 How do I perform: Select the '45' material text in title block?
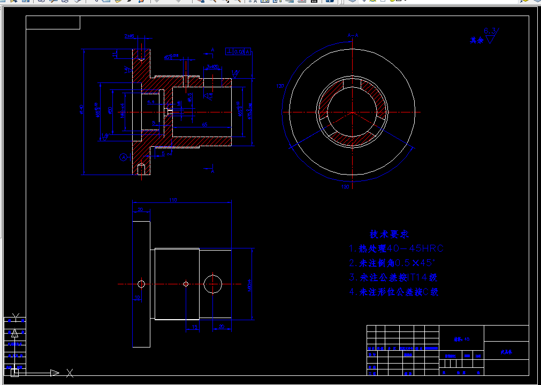467,339
